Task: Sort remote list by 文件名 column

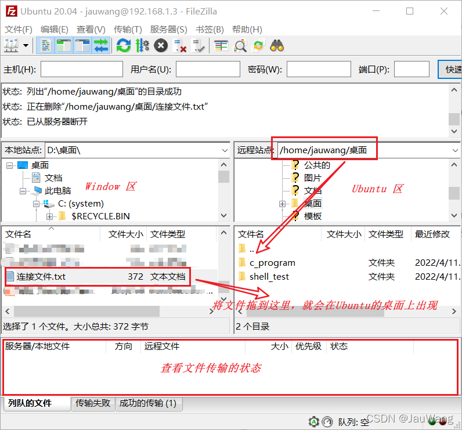Action: [251, 234]
